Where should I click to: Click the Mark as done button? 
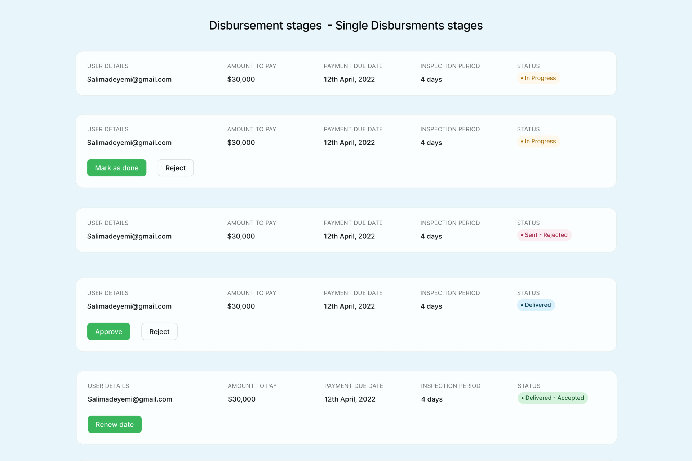click(x=116, y=168)
